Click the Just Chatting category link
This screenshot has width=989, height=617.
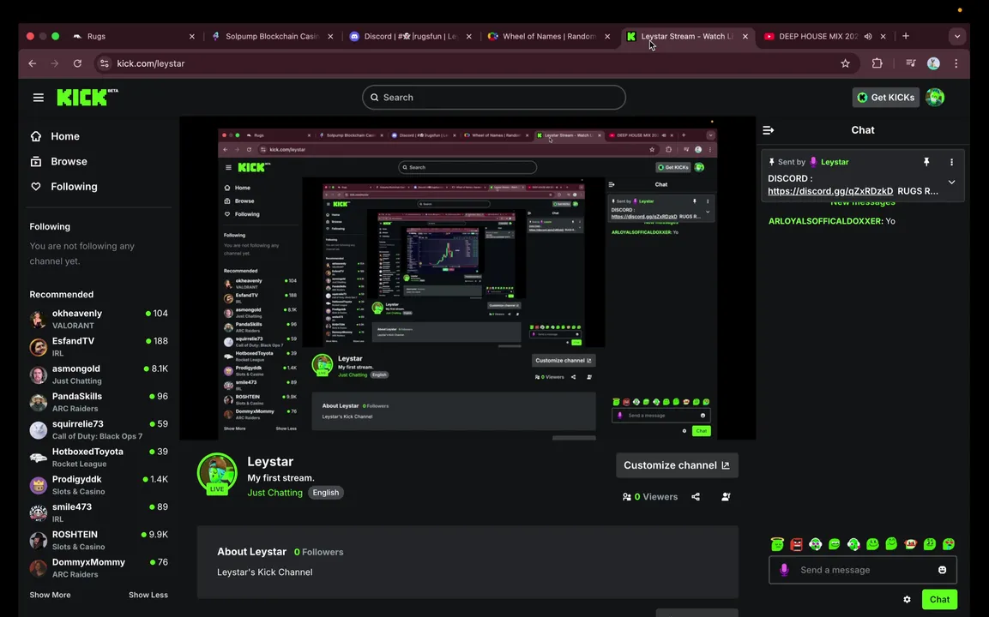(274, 493)
